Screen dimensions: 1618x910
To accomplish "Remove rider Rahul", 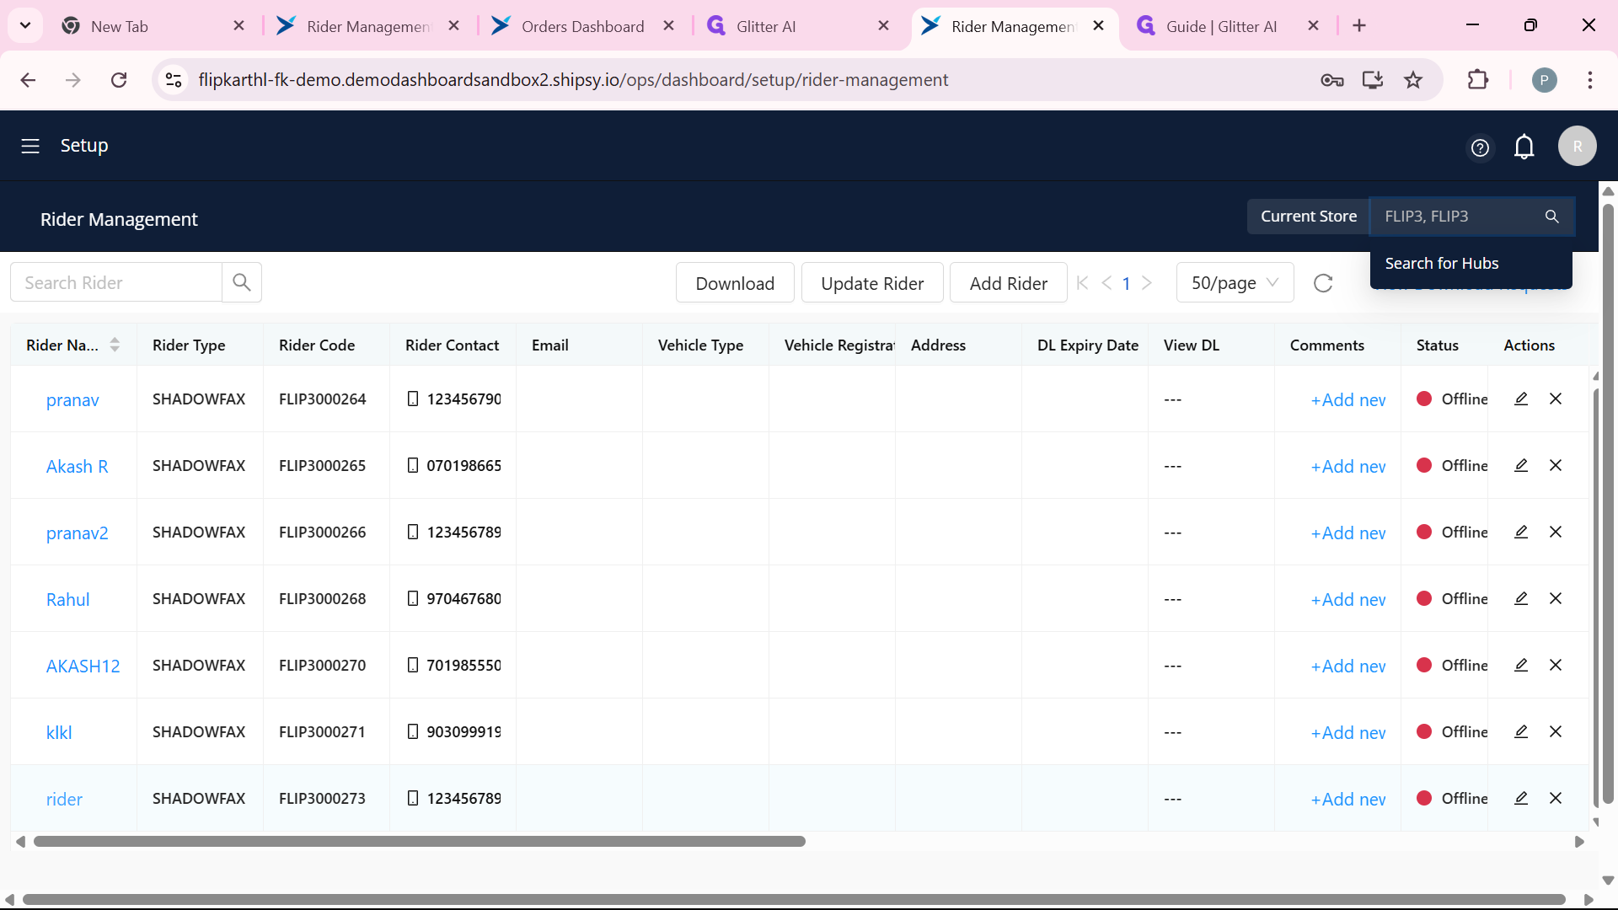I will 1556,598.
